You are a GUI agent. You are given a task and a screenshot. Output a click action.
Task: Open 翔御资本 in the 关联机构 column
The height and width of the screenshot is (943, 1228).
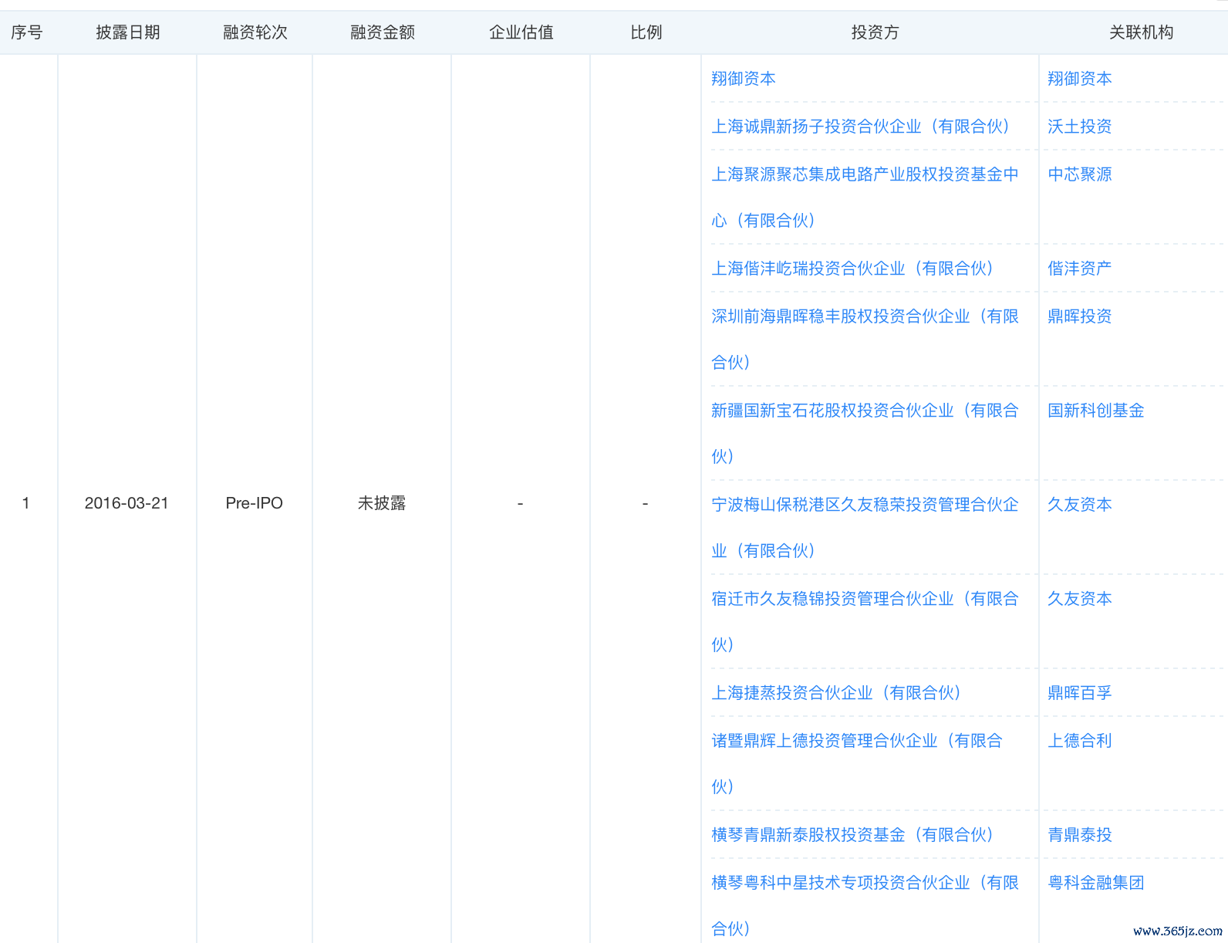click(1079, 79)
